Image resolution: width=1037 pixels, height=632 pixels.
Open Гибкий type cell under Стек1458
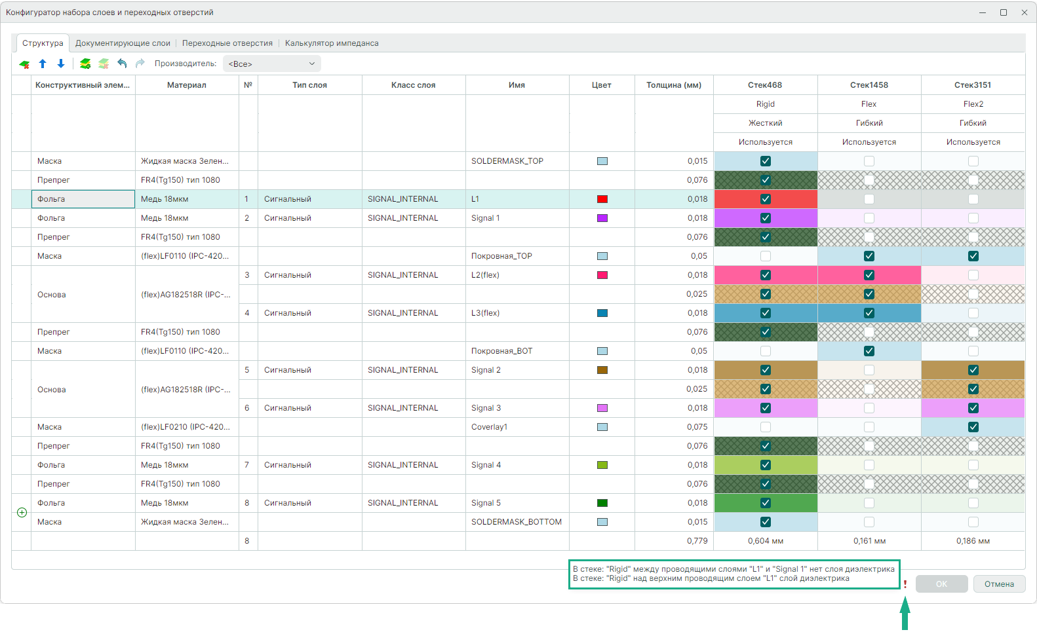tap(869, 123)
